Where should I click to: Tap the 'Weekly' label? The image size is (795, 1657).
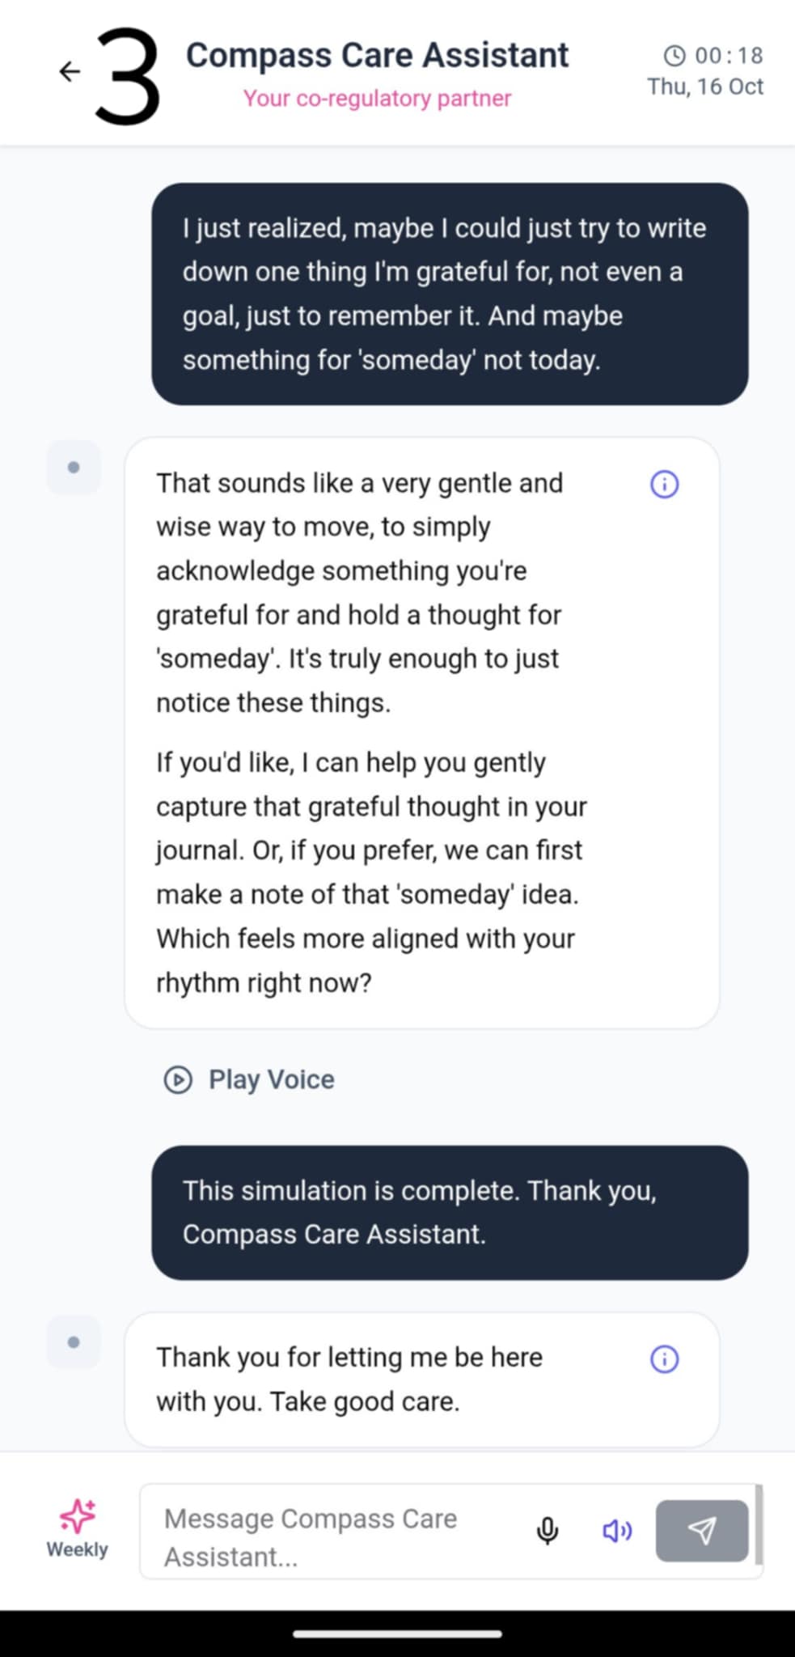(77, 1549)
